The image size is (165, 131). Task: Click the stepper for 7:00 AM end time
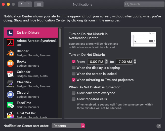[x=135, y=62]
